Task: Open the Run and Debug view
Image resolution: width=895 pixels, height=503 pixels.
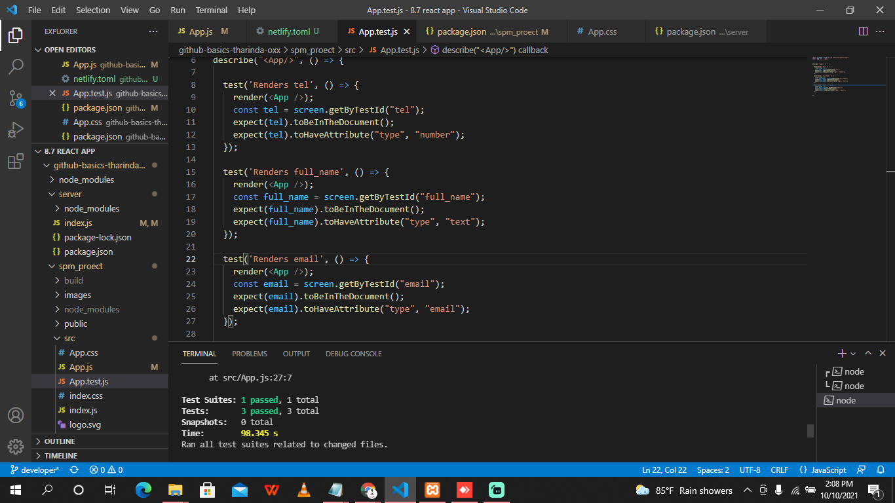Action: [x=16, y=130]
